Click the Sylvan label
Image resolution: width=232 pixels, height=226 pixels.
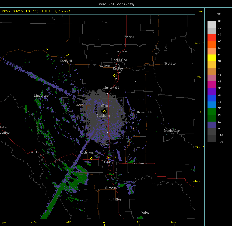(105, 66)
